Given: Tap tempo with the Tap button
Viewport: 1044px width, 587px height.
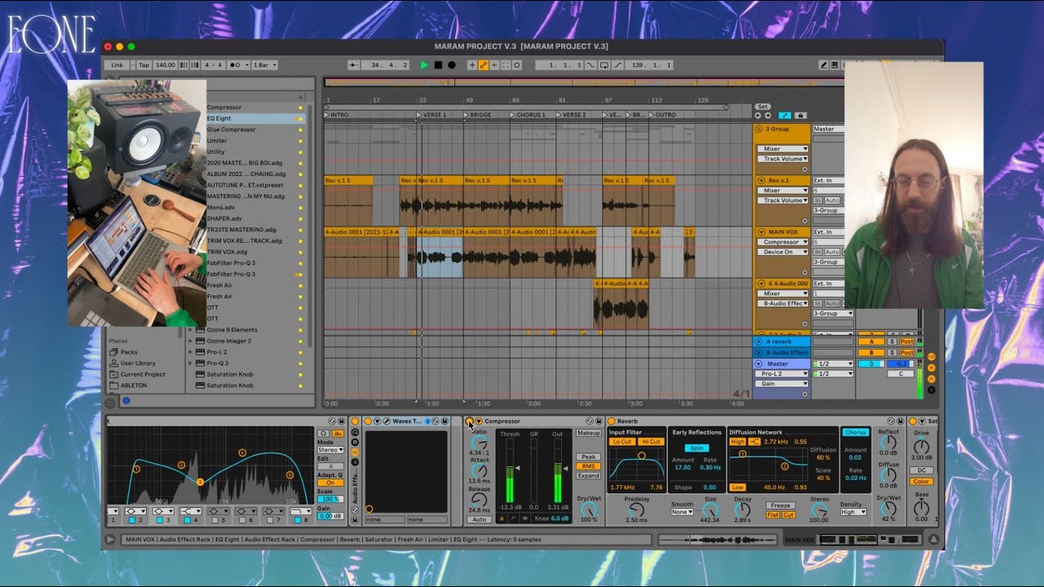Looking at the screenshot, I should [144, 65].
